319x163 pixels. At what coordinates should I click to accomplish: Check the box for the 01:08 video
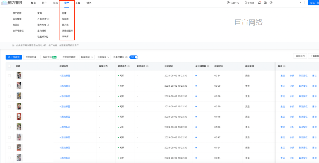(x=9, y=96)
